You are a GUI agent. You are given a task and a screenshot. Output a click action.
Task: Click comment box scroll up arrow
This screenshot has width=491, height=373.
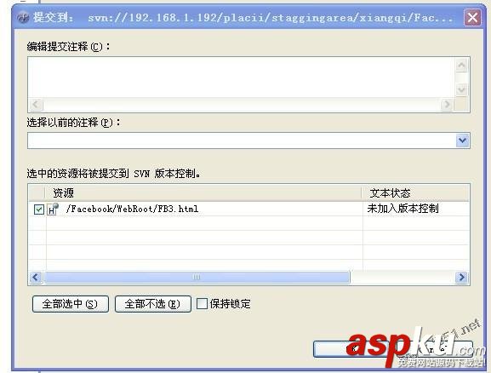461,66
